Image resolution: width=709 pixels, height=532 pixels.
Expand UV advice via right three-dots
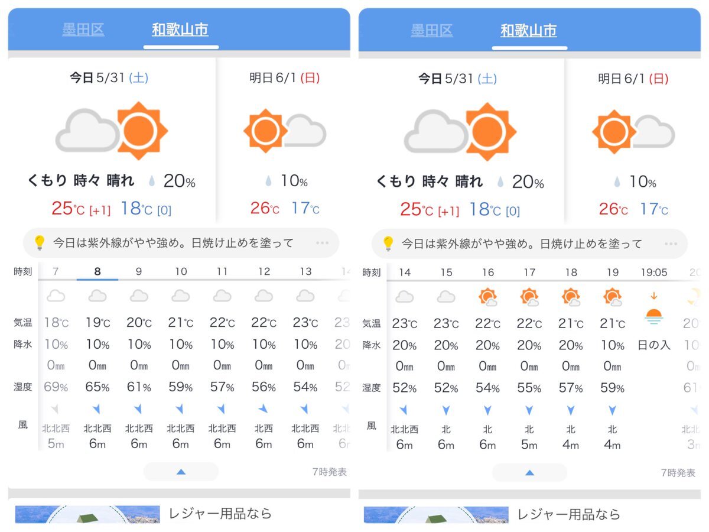click(x=671, y=244)
